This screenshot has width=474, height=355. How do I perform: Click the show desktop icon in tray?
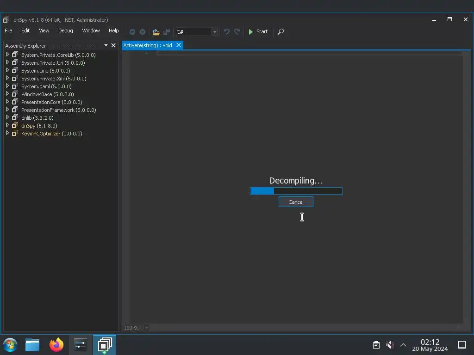(462, 345)
